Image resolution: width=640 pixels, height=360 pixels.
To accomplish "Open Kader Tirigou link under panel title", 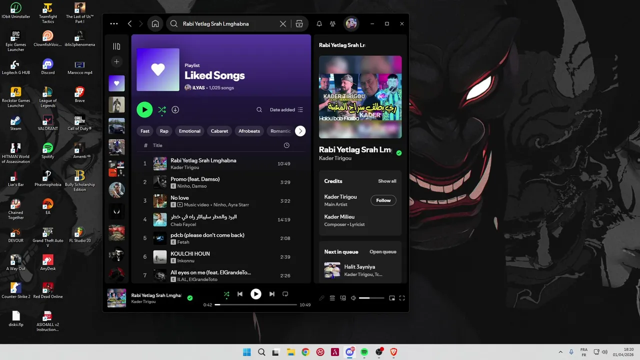I will 335,158.
